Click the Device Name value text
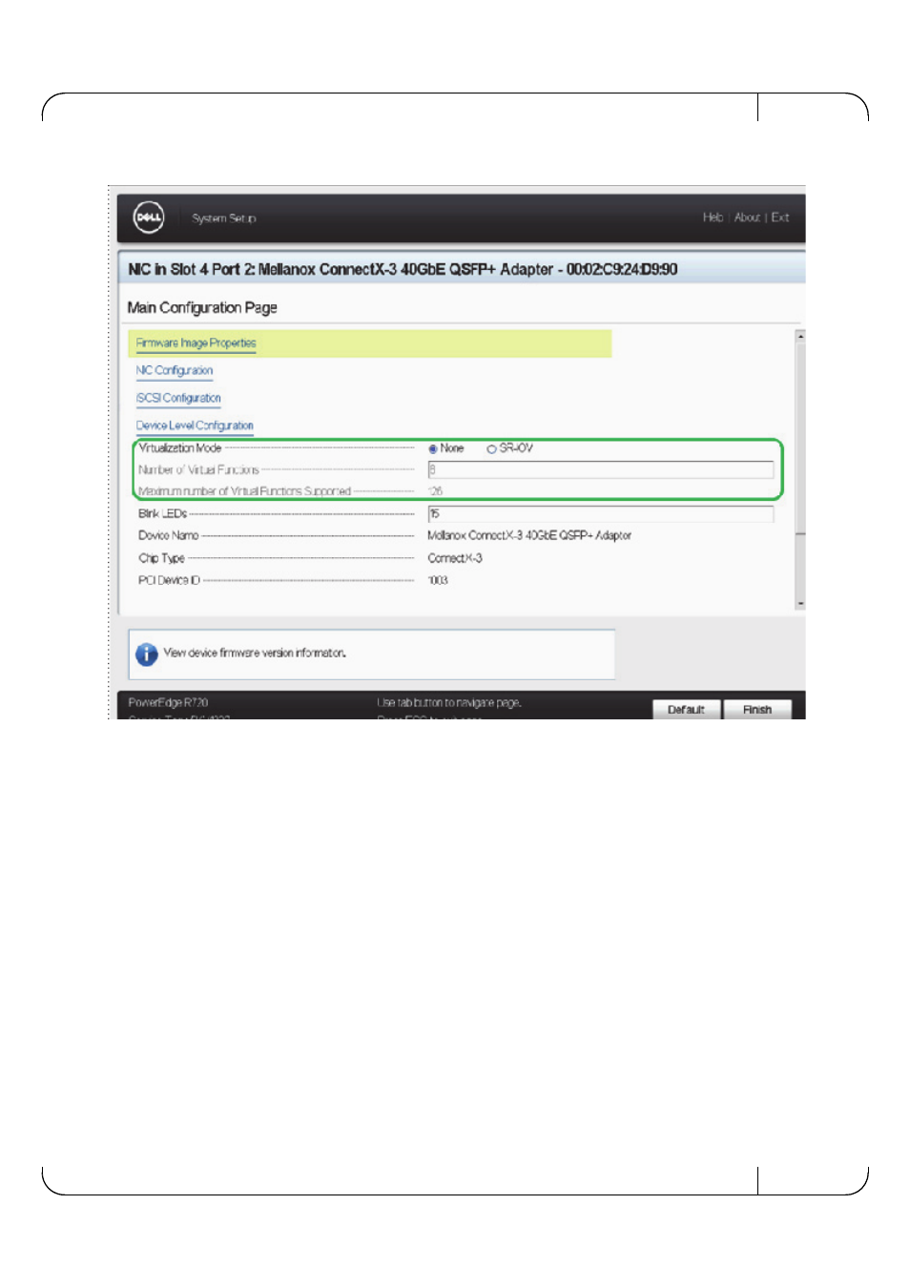The width and height of the screenshot is (910, 1288). 529,536
